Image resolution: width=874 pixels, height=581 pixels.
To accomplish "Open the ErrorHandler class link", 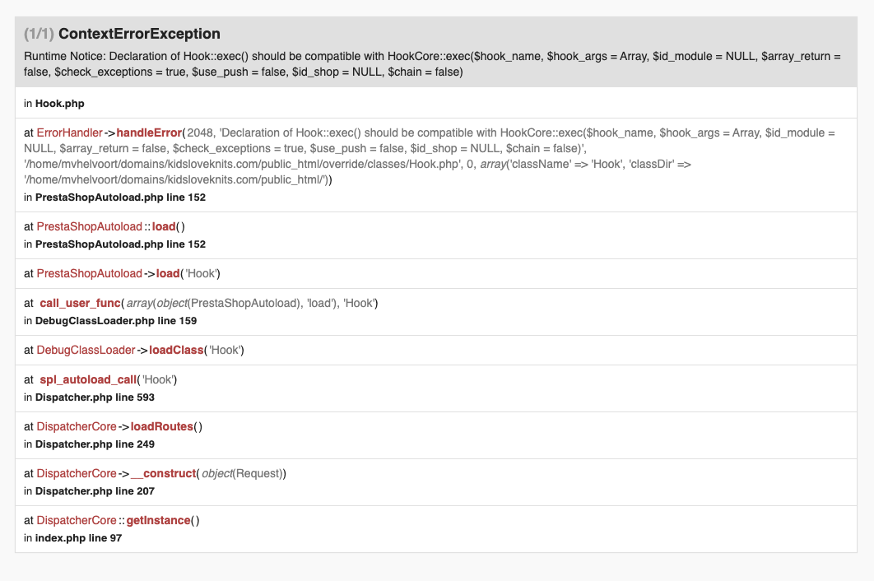I will [x=70, y=132].
